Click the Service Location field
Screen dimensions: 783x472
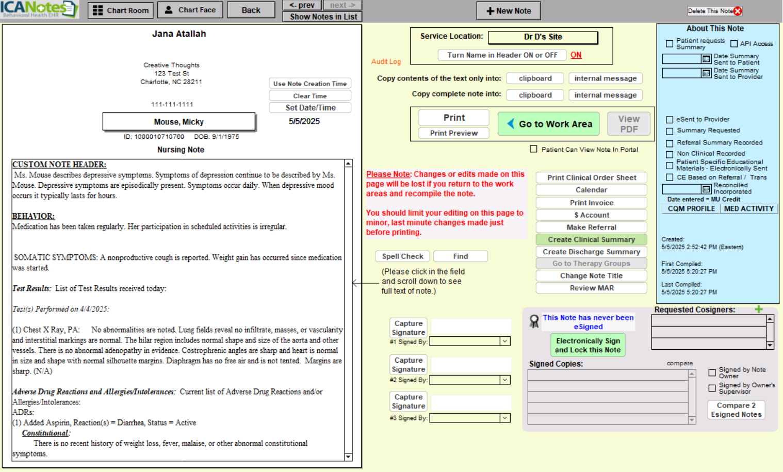(x=543, y=37)
